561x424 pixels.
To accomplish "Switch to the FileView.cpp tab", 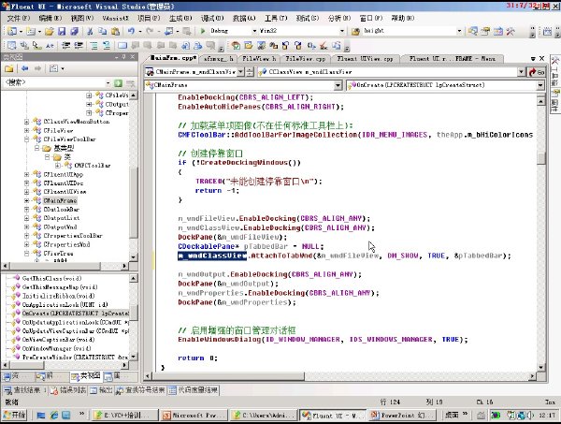I will (305, 58).
